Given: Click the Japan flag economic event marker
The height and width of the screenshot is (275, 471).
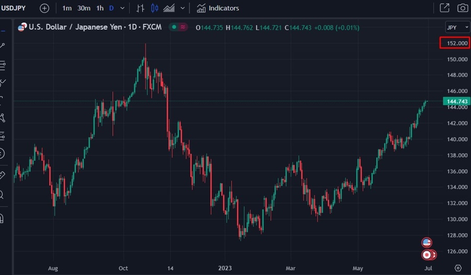Looking at the screenshot, I should 427,255.
